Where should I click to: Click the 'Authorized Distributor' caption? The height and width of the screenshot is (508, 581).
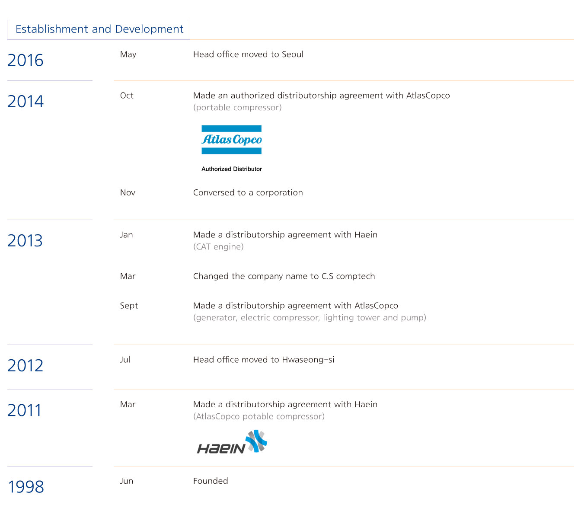click(x=232, y=169)
